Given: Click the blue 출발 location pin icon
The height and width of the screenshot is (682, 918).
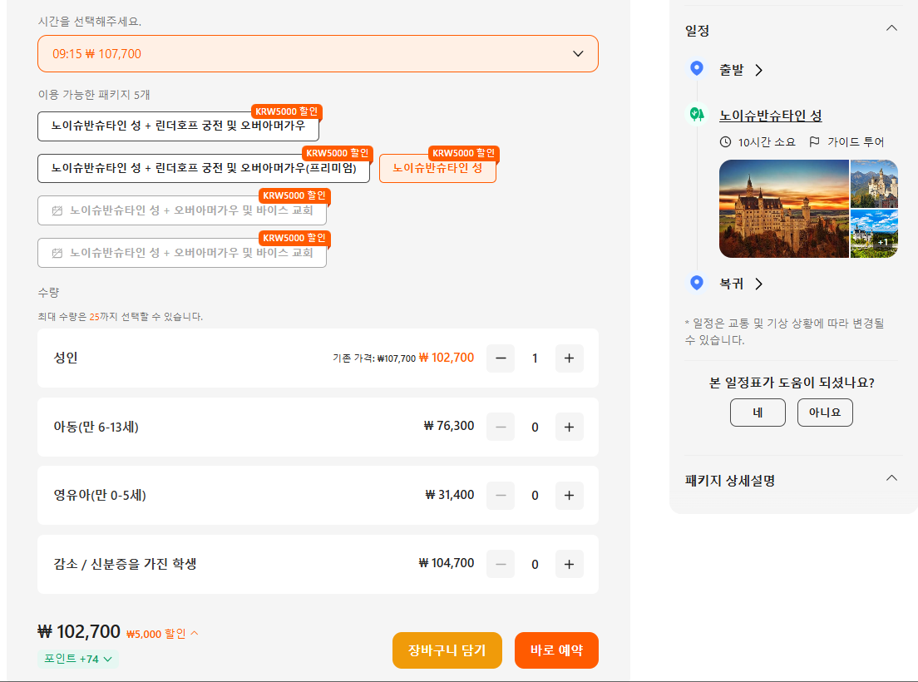Looking at the screenshot, I should tap(697, 68).
